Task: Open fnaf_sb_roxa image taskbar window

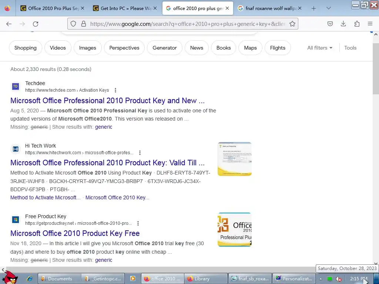Action: pyautogui.click(x=250, y=279)
